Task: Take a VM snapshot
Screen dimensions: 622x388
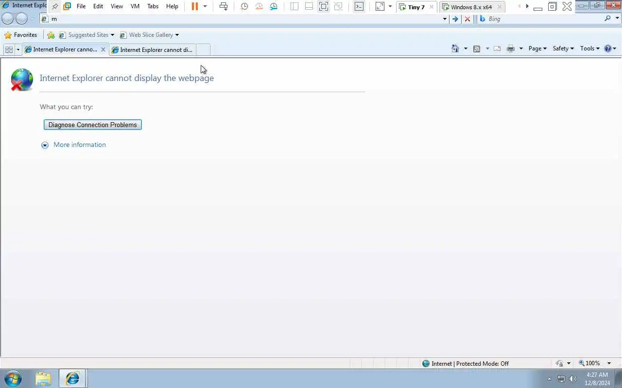Action: [x=244, y=6]
